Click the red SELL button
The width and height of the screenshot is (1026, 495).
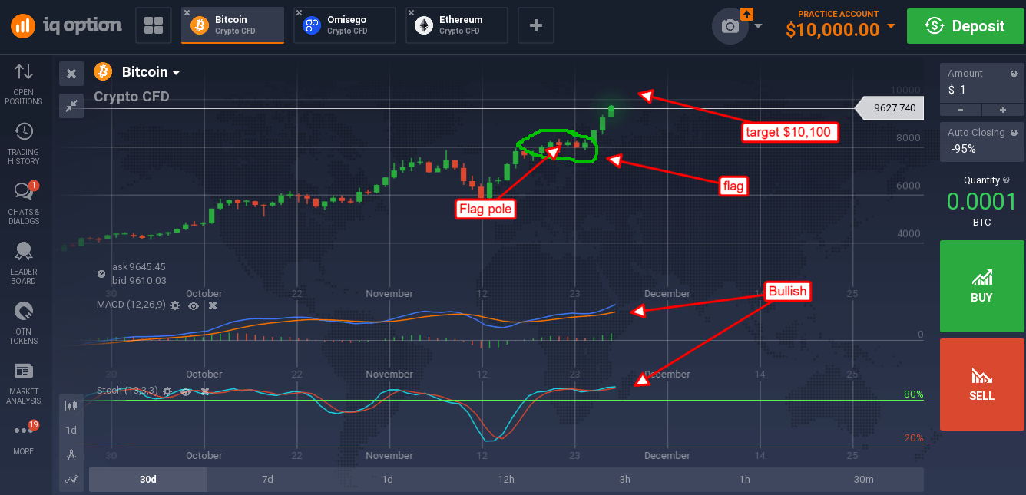click(982, 384)
